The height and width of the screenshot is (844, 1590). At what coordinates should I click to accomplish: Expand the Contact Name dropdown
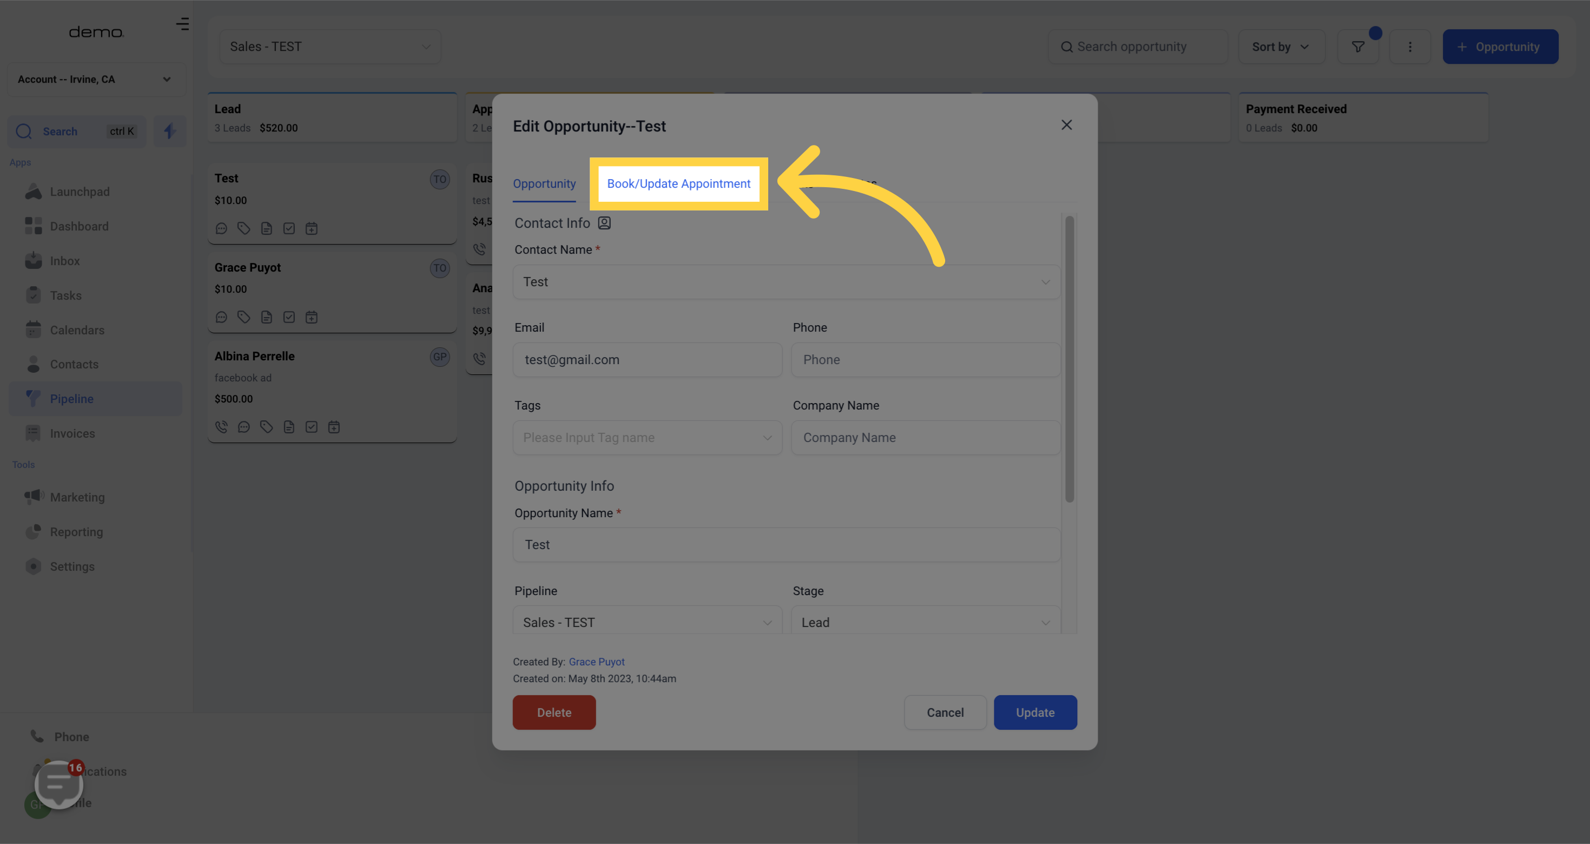pos(787,282)
